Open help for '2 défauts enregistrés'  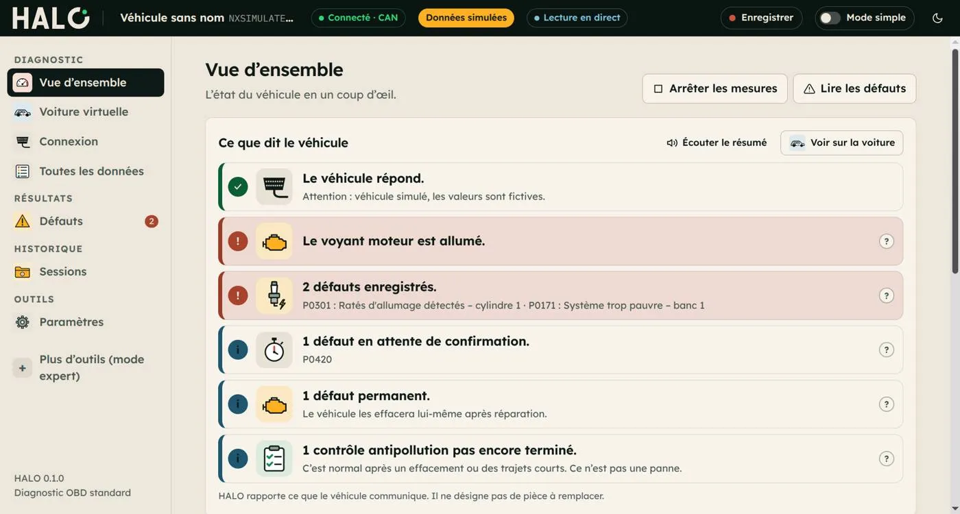pyautogui.click(x=887, y=295)
